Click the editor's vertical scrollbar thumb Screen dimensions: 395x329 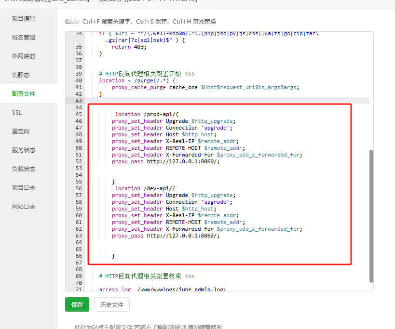(x=371, y=215)
